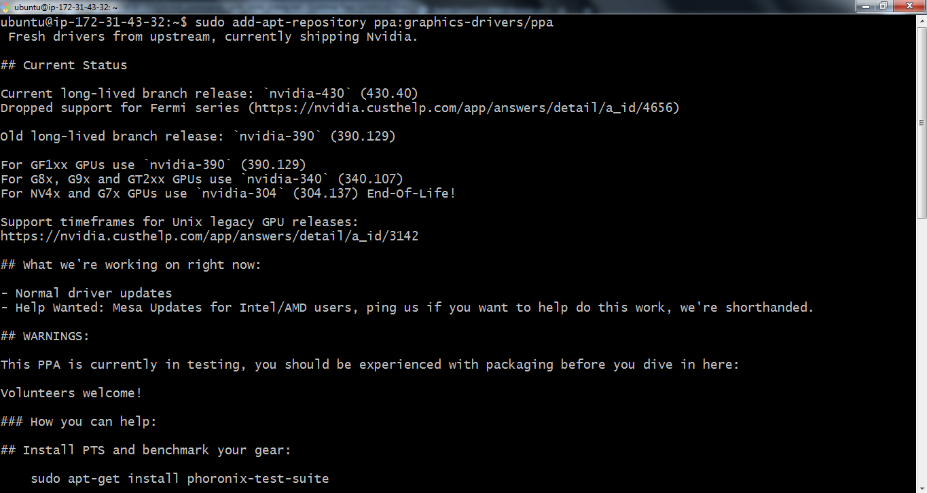Click the 'Normal driver updates' list item
Screen dimensions: 927x493
pos(94,293)
